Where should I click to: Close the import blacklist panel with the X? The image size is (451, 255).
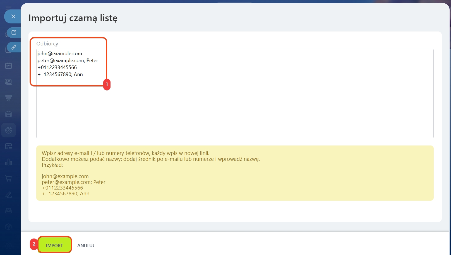(x=13, y=16)
